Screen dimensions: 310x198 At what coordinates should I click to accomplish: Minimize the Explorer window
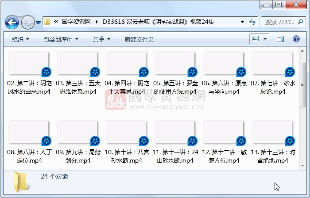(x=266, y=5)
